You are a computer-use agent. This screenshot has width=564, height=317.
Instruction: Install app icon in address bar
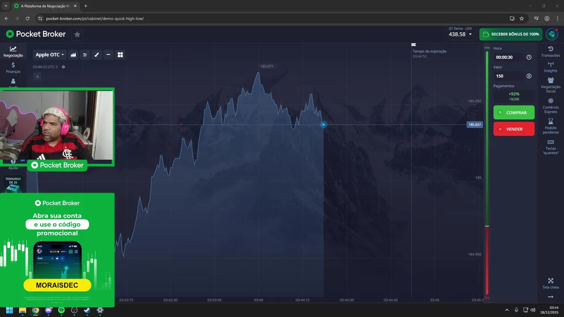point(512,18)
